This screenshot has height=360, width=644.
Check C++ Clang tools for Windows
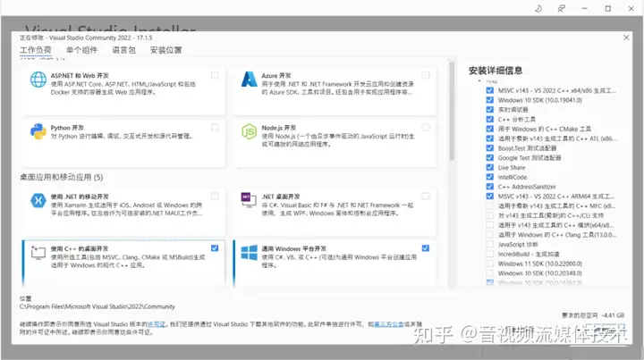point(489,235)
